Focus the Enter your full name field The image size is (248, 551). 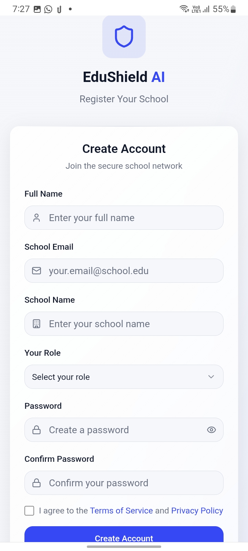coord(131,218)
